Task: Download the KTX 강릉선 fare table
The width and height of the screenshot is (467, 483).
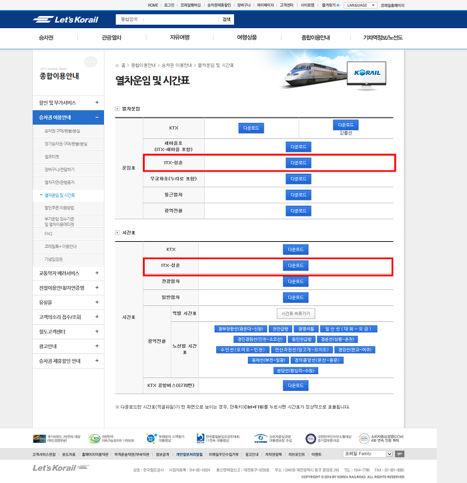Action: [x=346, y=125]
